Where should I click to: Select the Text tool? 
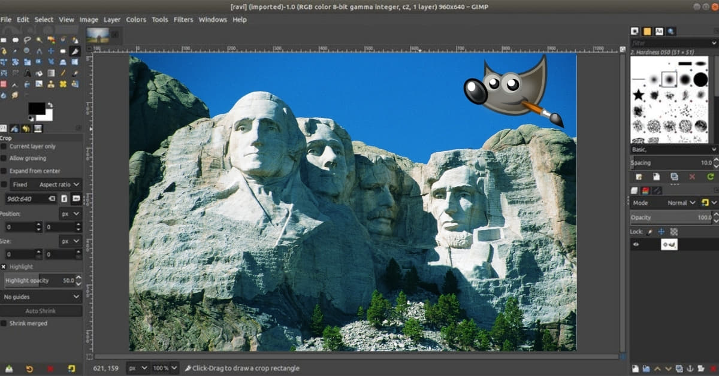click(27, 73)
